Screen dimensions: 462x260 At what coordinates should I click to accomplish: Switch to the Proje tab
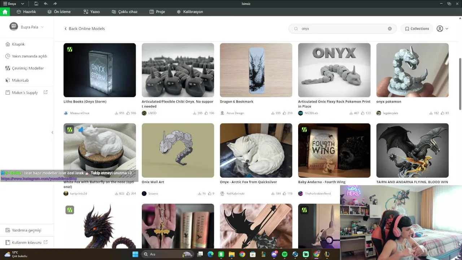(157, 12)
